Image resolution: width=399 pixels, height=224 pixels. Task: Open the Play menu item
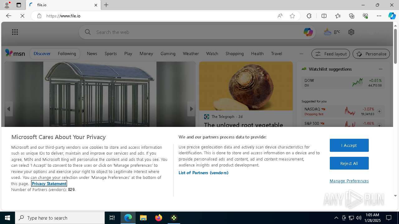(x=128, y=54)
